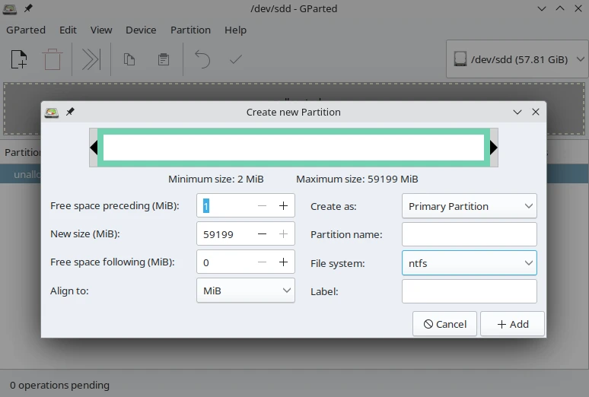Open the Partition menu
Screen dimensions: 589x397
tap(190, 30)
